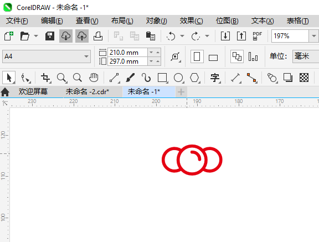Select the LiveSketch curve tool
Viewport: 319px width, 242px height.
(x=146, y=78)
